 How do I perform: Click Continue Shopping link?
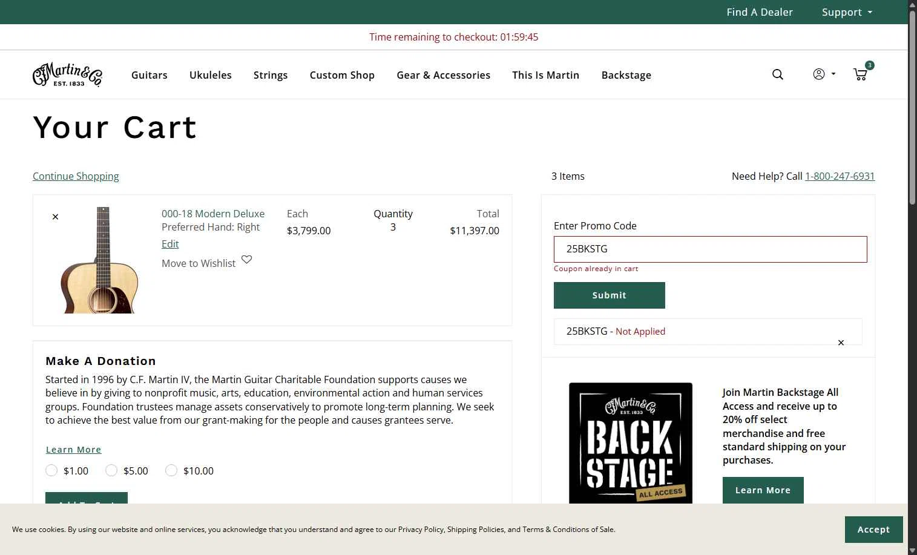(76, 176)
